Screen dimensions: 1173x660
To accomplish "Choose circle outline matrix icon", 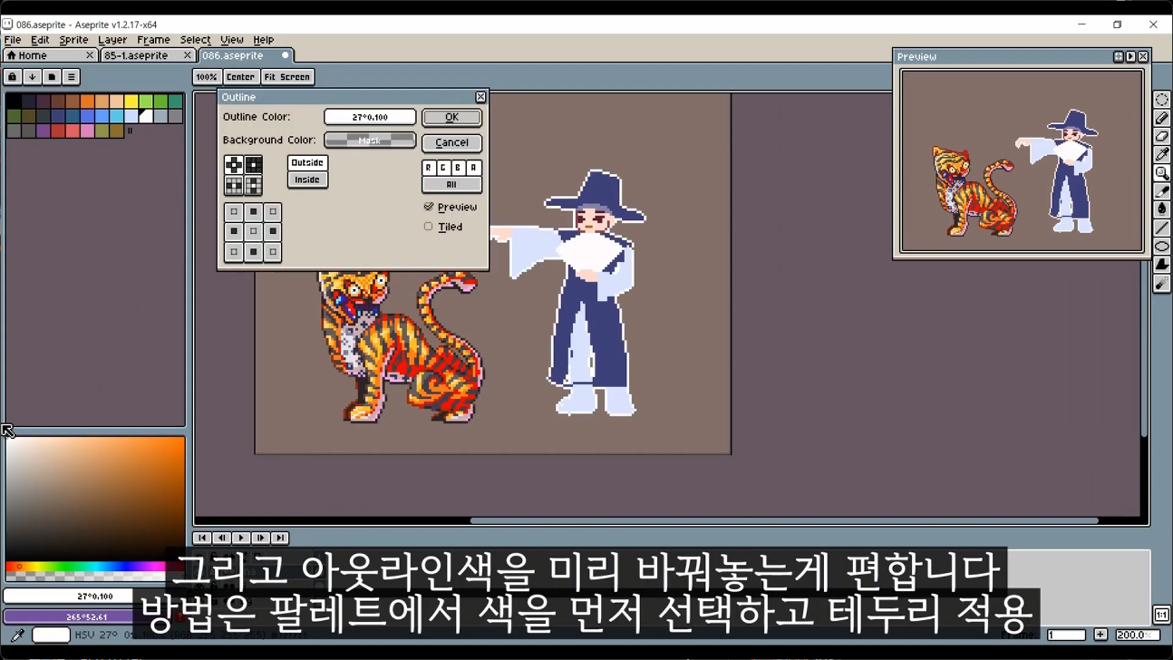I will coord(234,165).
